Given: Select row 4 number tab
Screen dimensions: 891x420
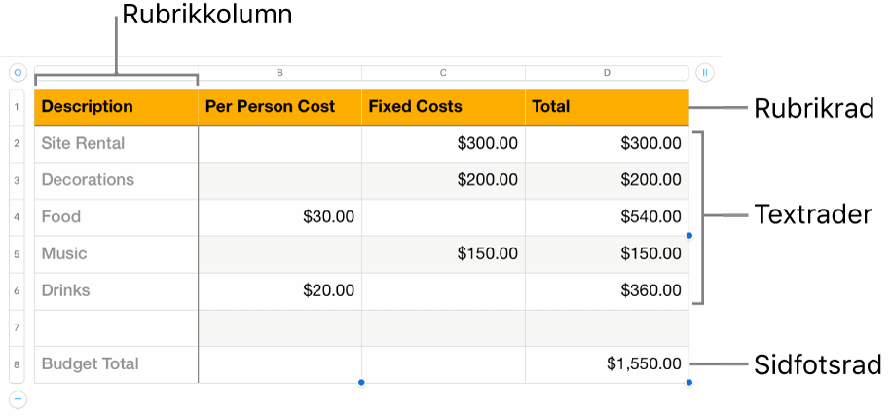Looking at the screenshot, I should tap(19, 217).
